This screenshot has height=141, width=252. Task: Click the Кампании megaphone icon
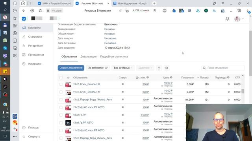click(x=24, y=28)
